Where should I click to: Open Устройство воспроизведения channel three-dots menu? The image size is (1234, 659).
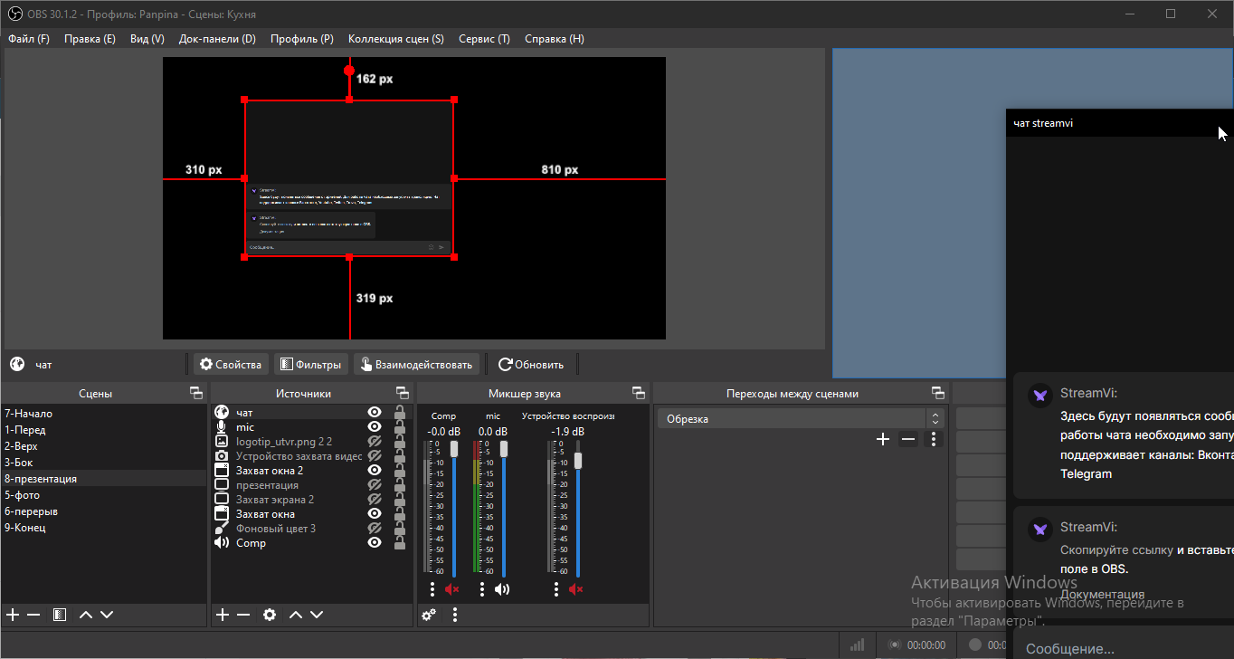pos(556,589)
